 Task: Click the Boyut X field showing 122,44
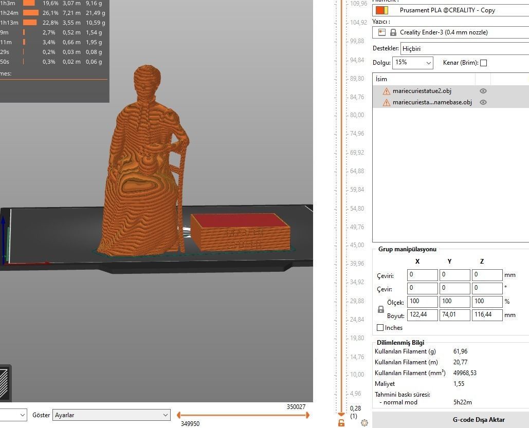tap(423, 315)
